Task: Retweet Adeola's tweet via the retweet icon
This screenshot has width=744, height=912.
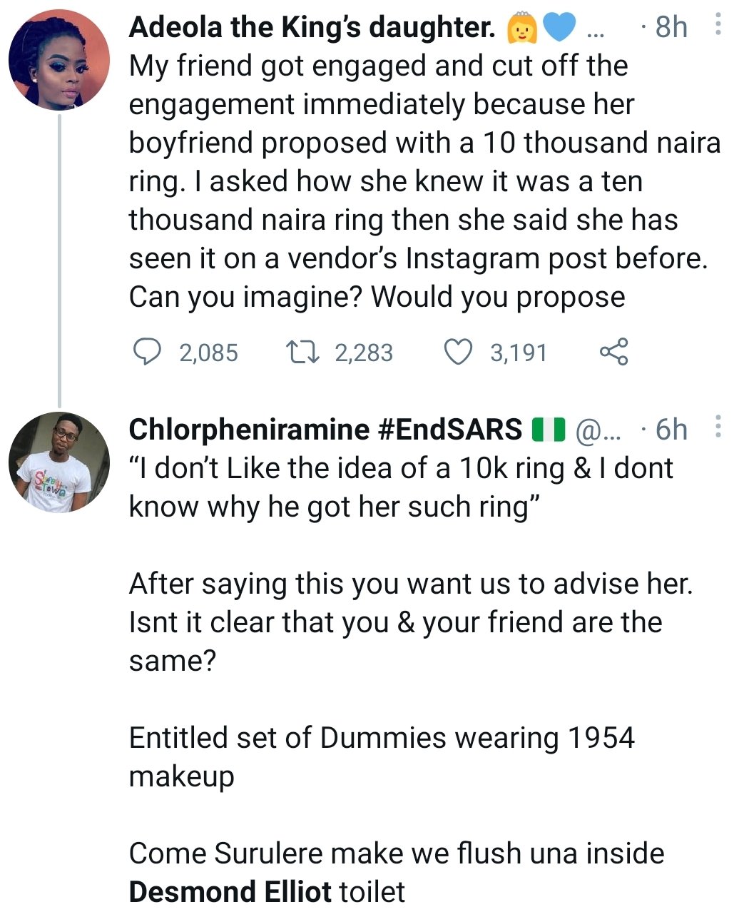Action: [300, 352]
